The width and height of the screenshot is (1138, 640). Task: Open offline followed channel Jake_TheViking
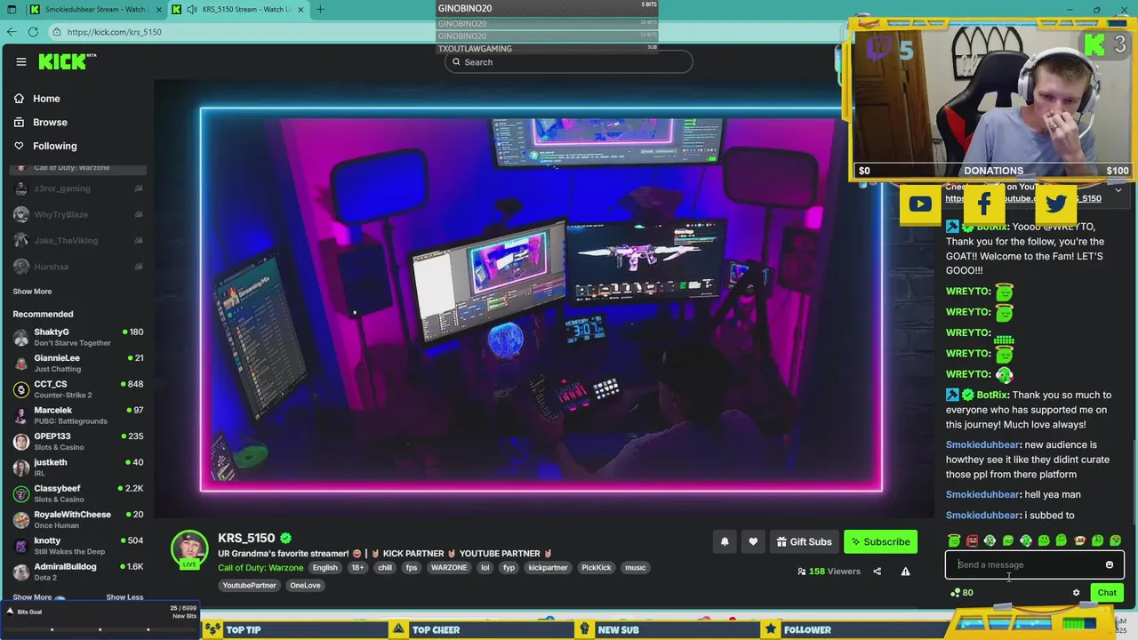pyautogui.click(x=78, y=240)
